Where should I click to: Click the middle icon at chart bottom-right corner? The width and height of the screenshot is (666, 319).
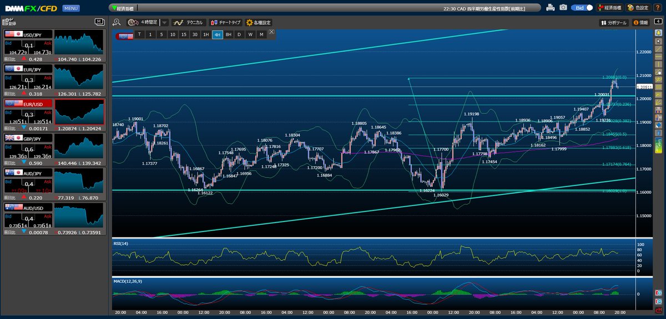click(659, 301)
